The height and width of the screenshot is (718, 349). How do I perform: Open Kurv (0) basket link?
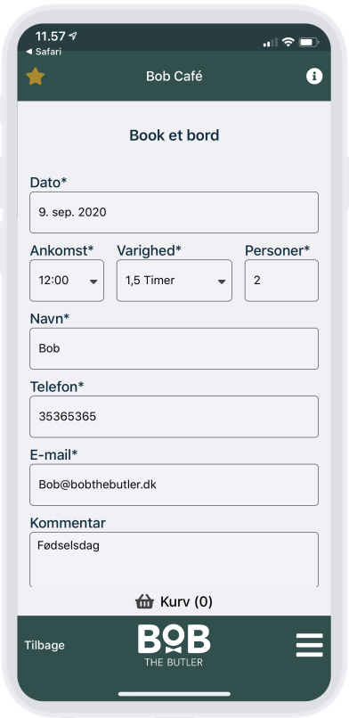coord(174,601)
